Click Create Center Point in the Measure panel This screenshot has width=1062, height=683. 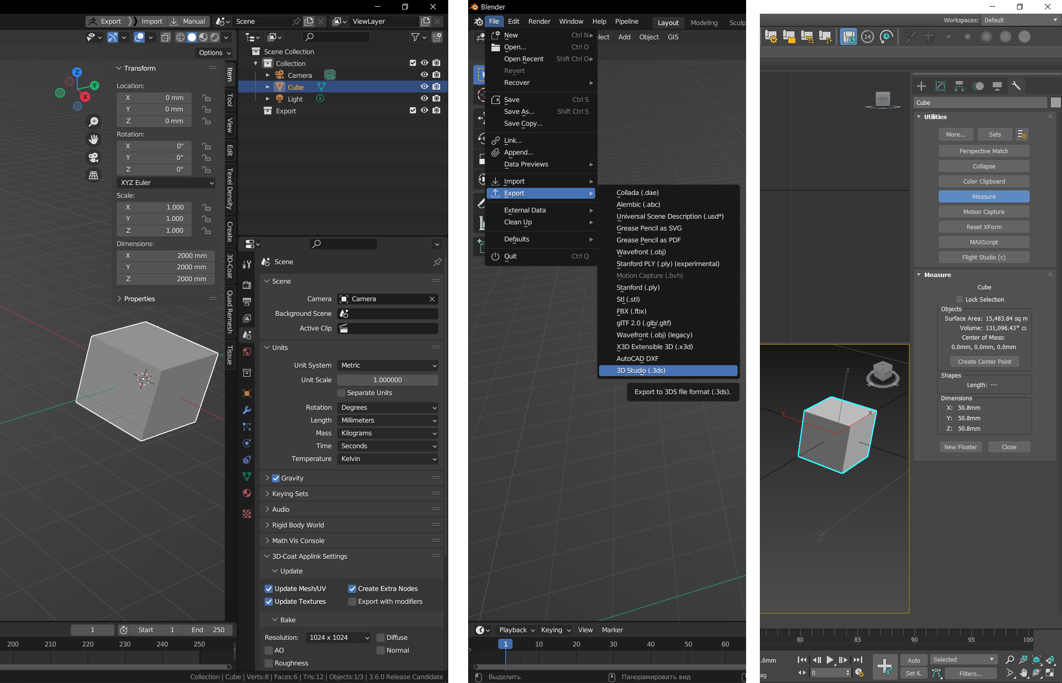click(984, 361)
